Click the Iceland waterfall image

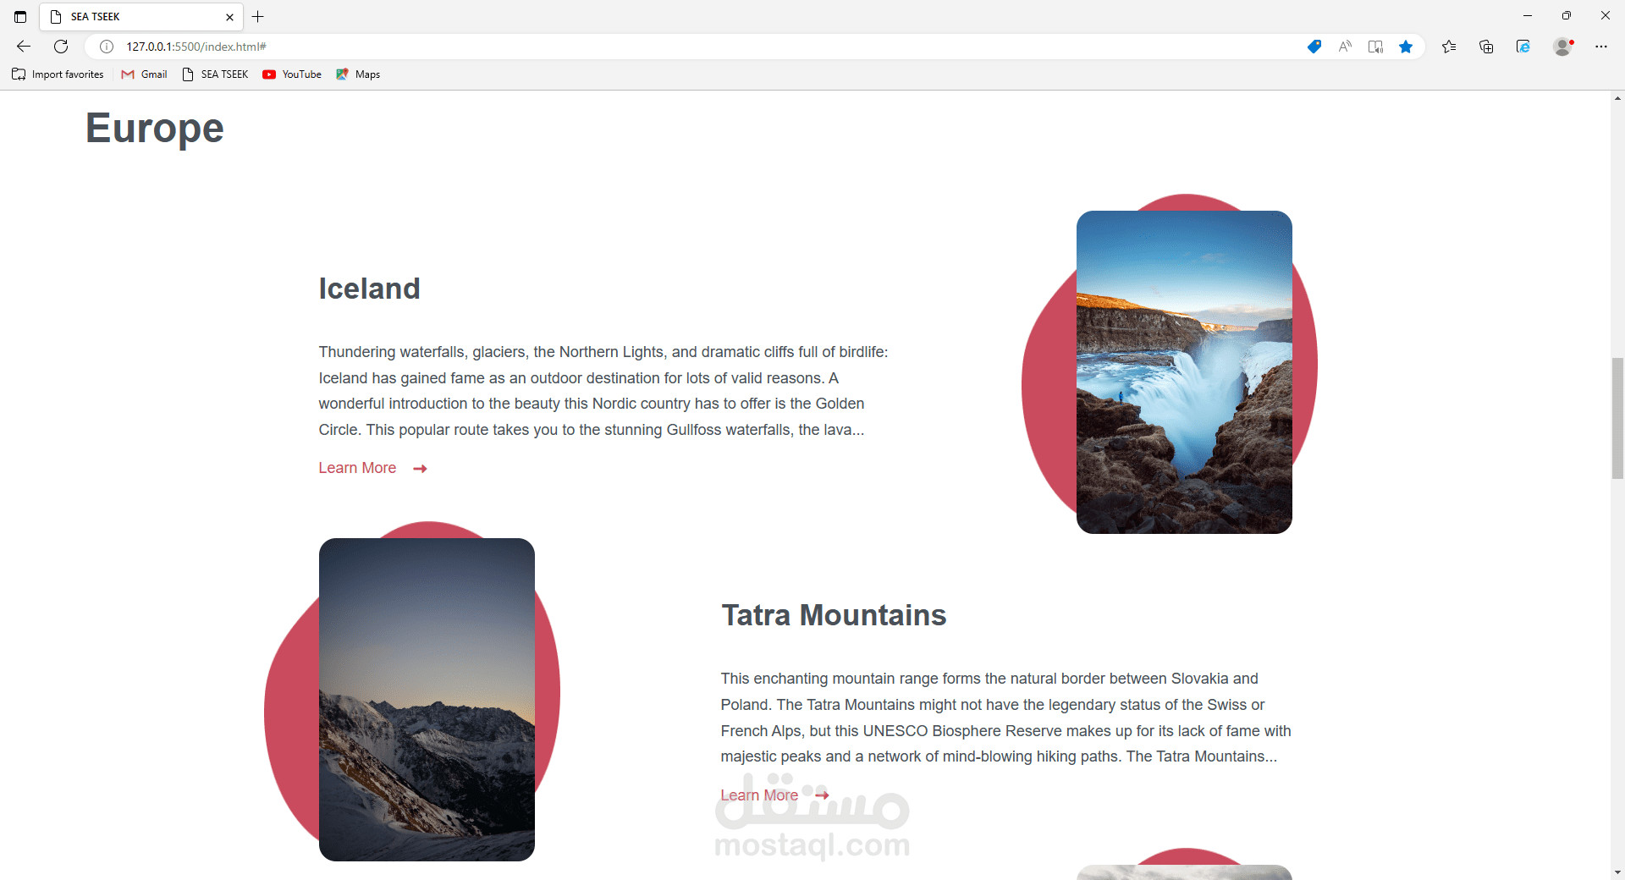[1184, 372]
